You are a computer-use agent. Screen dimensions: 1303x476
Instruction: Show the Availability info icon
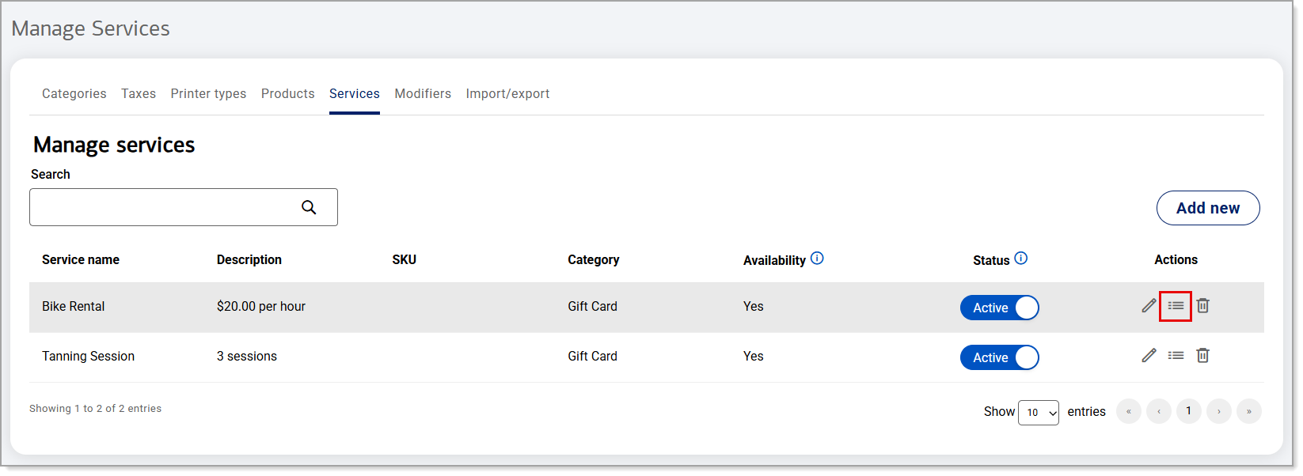point(817,258)
